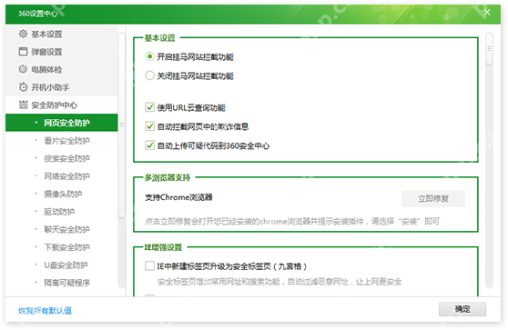Select 网络安全防护 sub-item

(x=61, y=176)
